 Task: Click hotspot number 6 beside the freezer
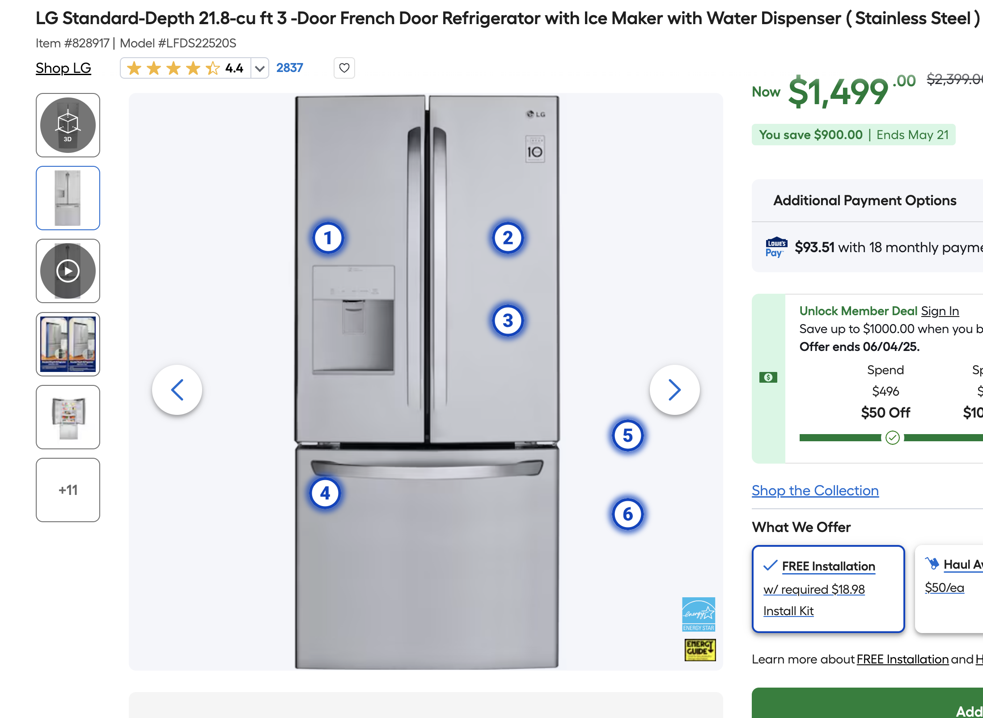coord(627,514)
